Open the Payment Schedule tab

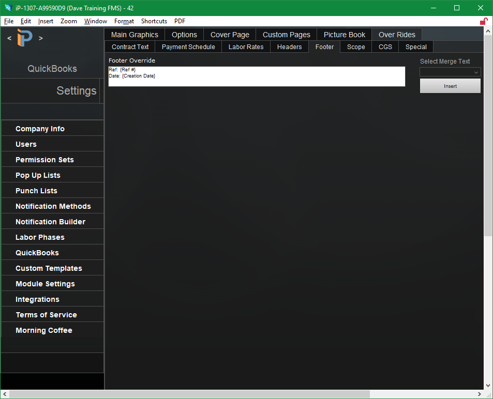(x=188, y=47)
